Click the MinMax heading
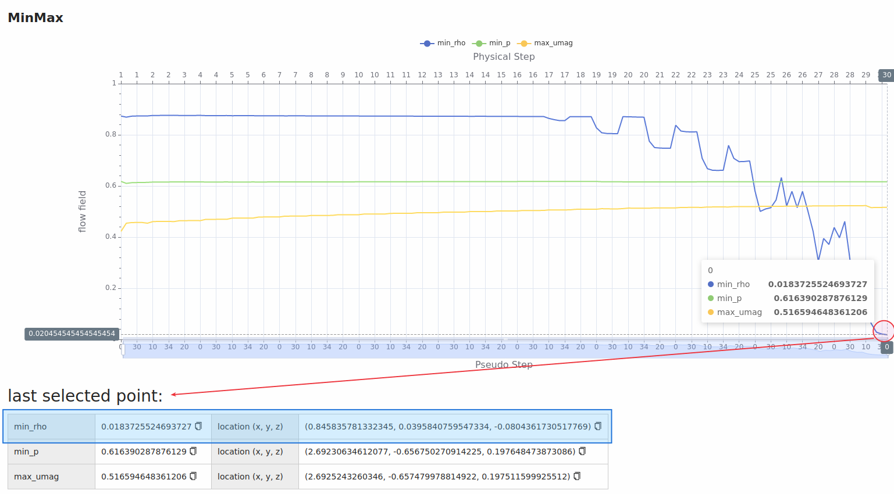Viewport: 894px width, 494px height. pos(35,17)
